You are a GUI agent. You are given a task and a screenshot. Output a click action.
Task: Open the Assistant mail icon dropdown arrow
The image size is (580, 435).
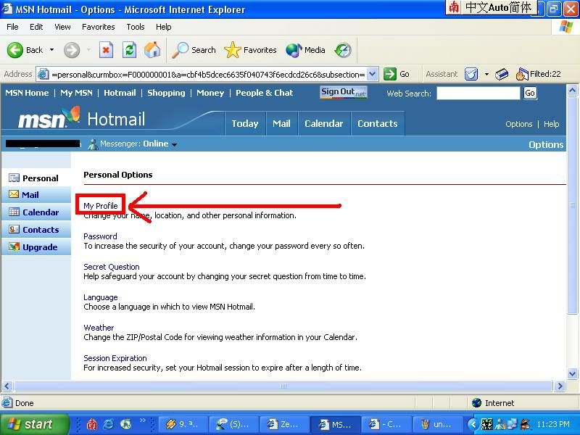(486, 75)
